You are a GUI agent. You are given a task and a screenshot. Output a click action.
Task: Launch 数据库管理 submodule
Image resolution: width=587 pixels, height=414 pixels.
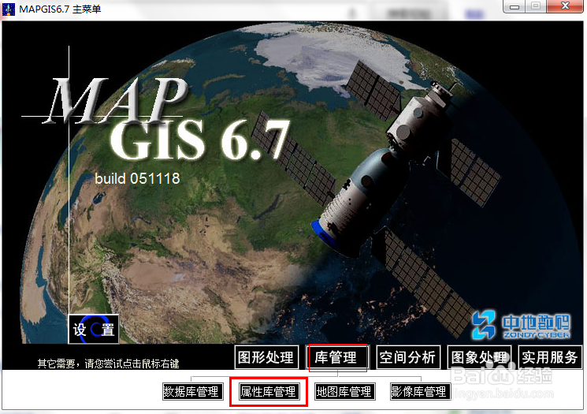(x=193, y=391)
